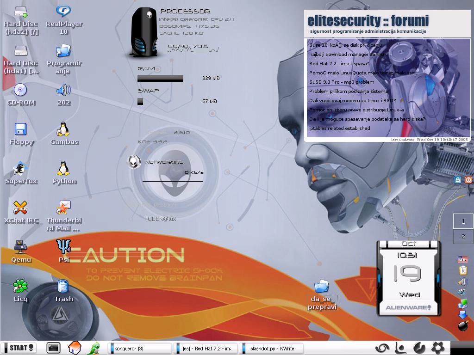
Task: Open 'Pomoc pri izboru prave distribucije Linux-a'
Action: tap(356, 110)
